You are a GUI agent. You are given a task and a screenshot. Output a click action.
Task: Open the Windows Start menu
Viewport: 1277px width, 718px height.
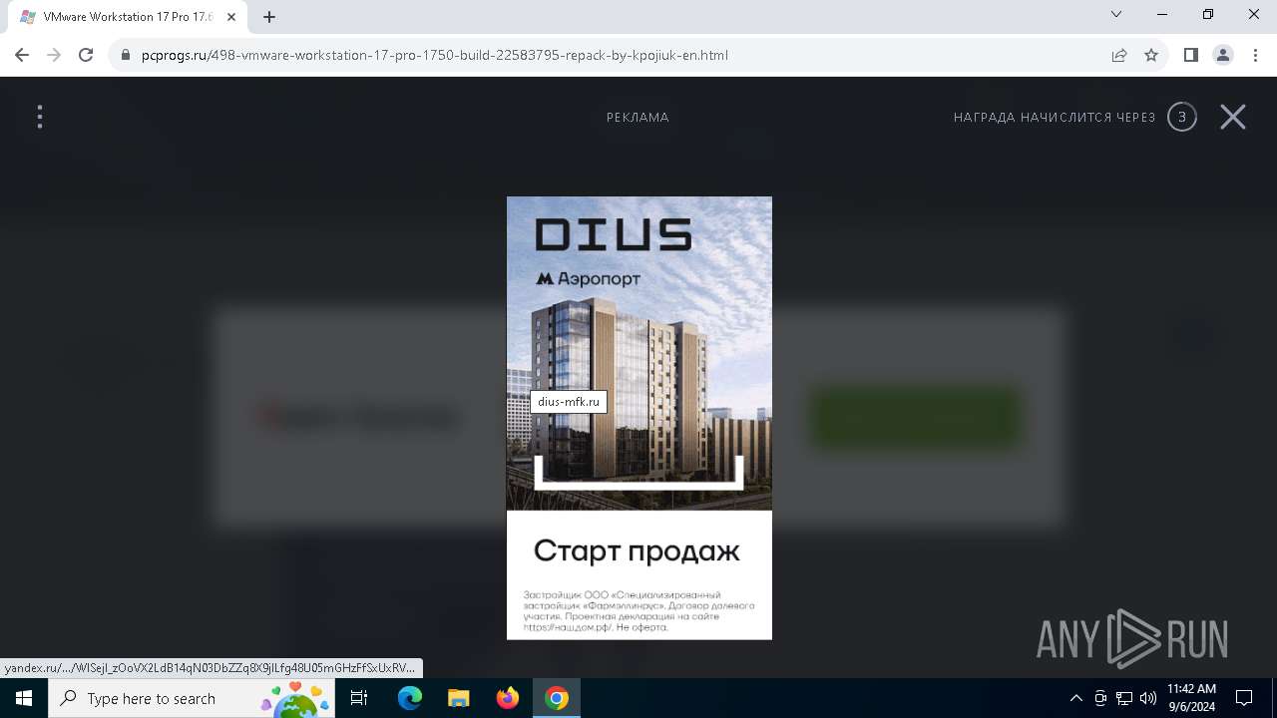pos(24,698)
